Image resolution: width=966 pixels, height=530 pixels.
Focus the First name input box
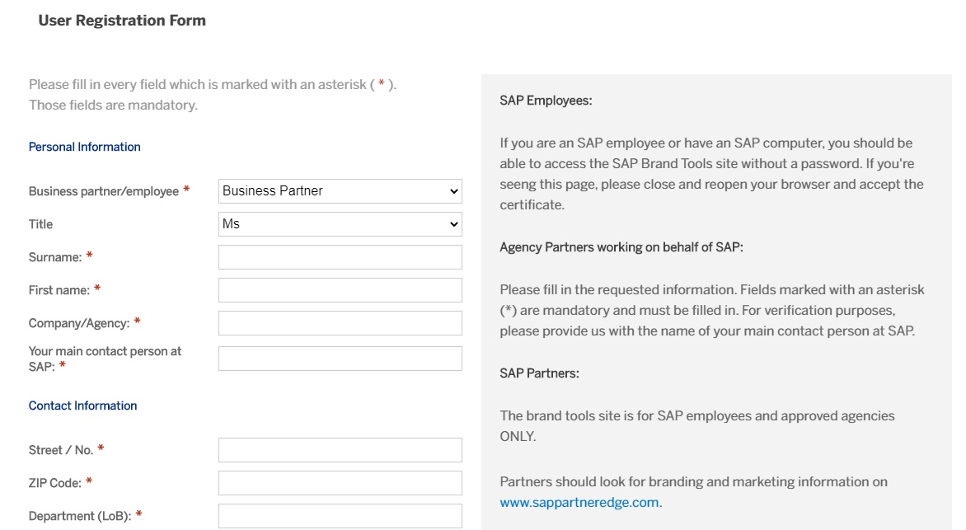click(x=340, y=290)
